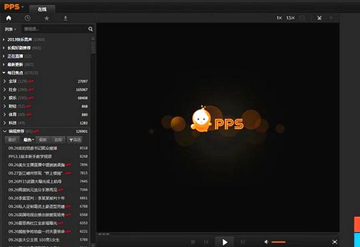Expand the 娱乐 subcategory chevron
The image size is (360, 247).
pos(4,98)
